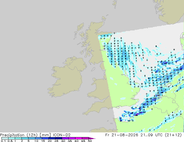
Task: Select the 35–40 mm violet legend swatch
Action: pyautogui.click(x=72, y=138)
